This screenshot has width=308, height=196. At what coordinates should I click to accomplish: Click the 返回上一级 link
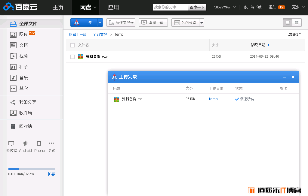pos(78,35)
